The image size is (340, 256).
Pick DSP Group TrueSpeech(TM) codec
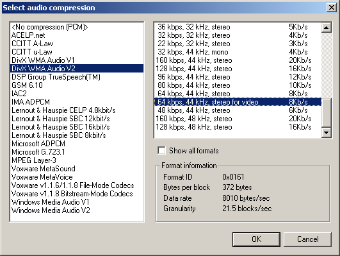point(77,77)
